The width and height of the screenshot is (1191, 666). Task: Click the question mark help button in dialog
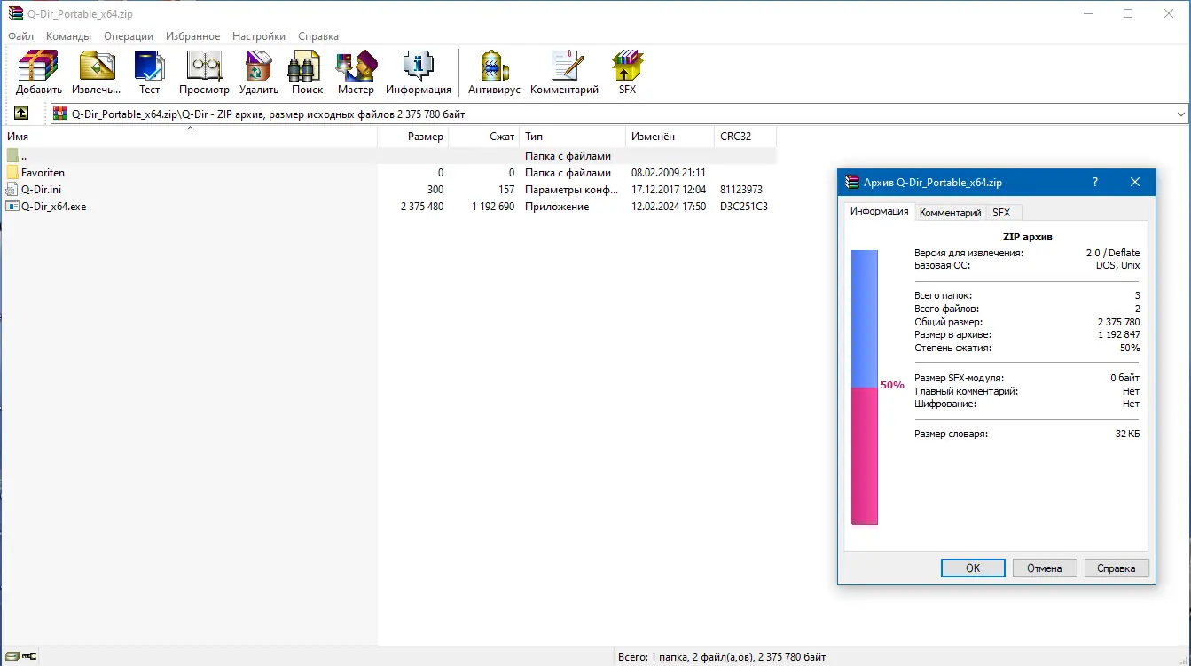1095,182
